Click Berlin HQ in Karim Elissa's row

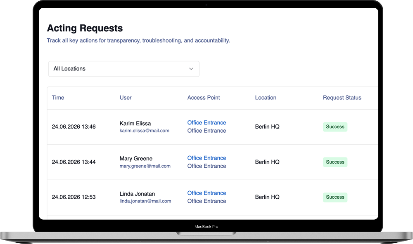pos(267,127)
